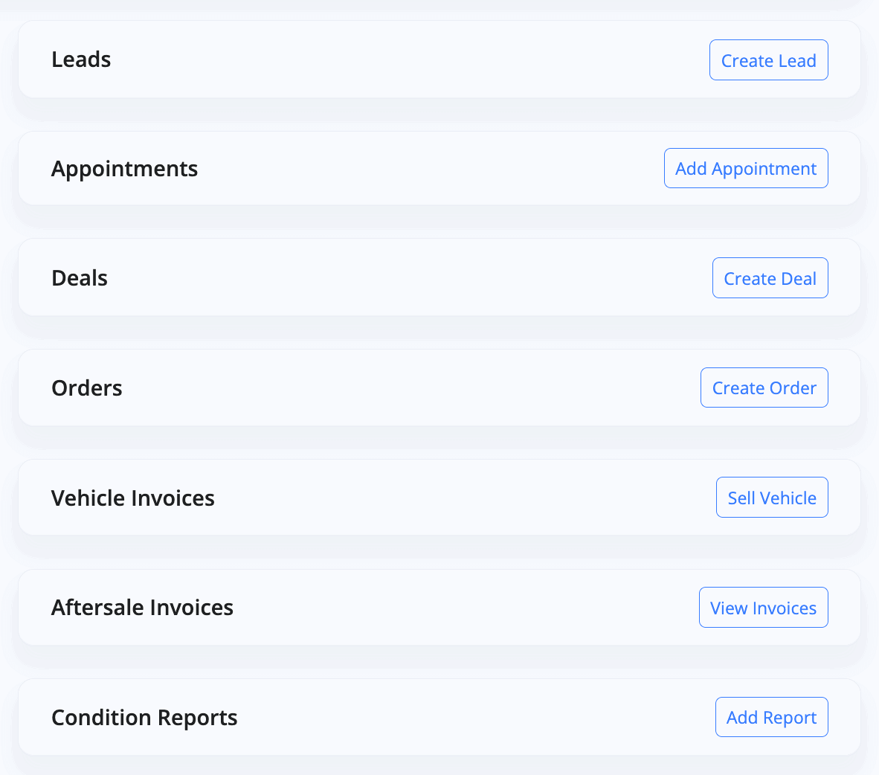
Task: Click blank middle area of Condition Reports card
Action: (x=477, y=717)
